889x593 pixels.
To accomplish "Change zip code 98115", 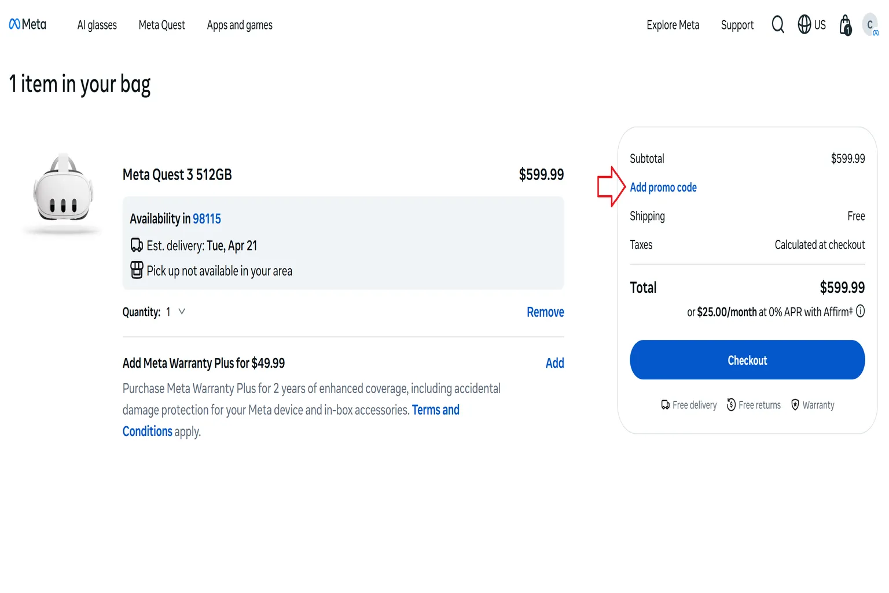I will click(207, 219).
